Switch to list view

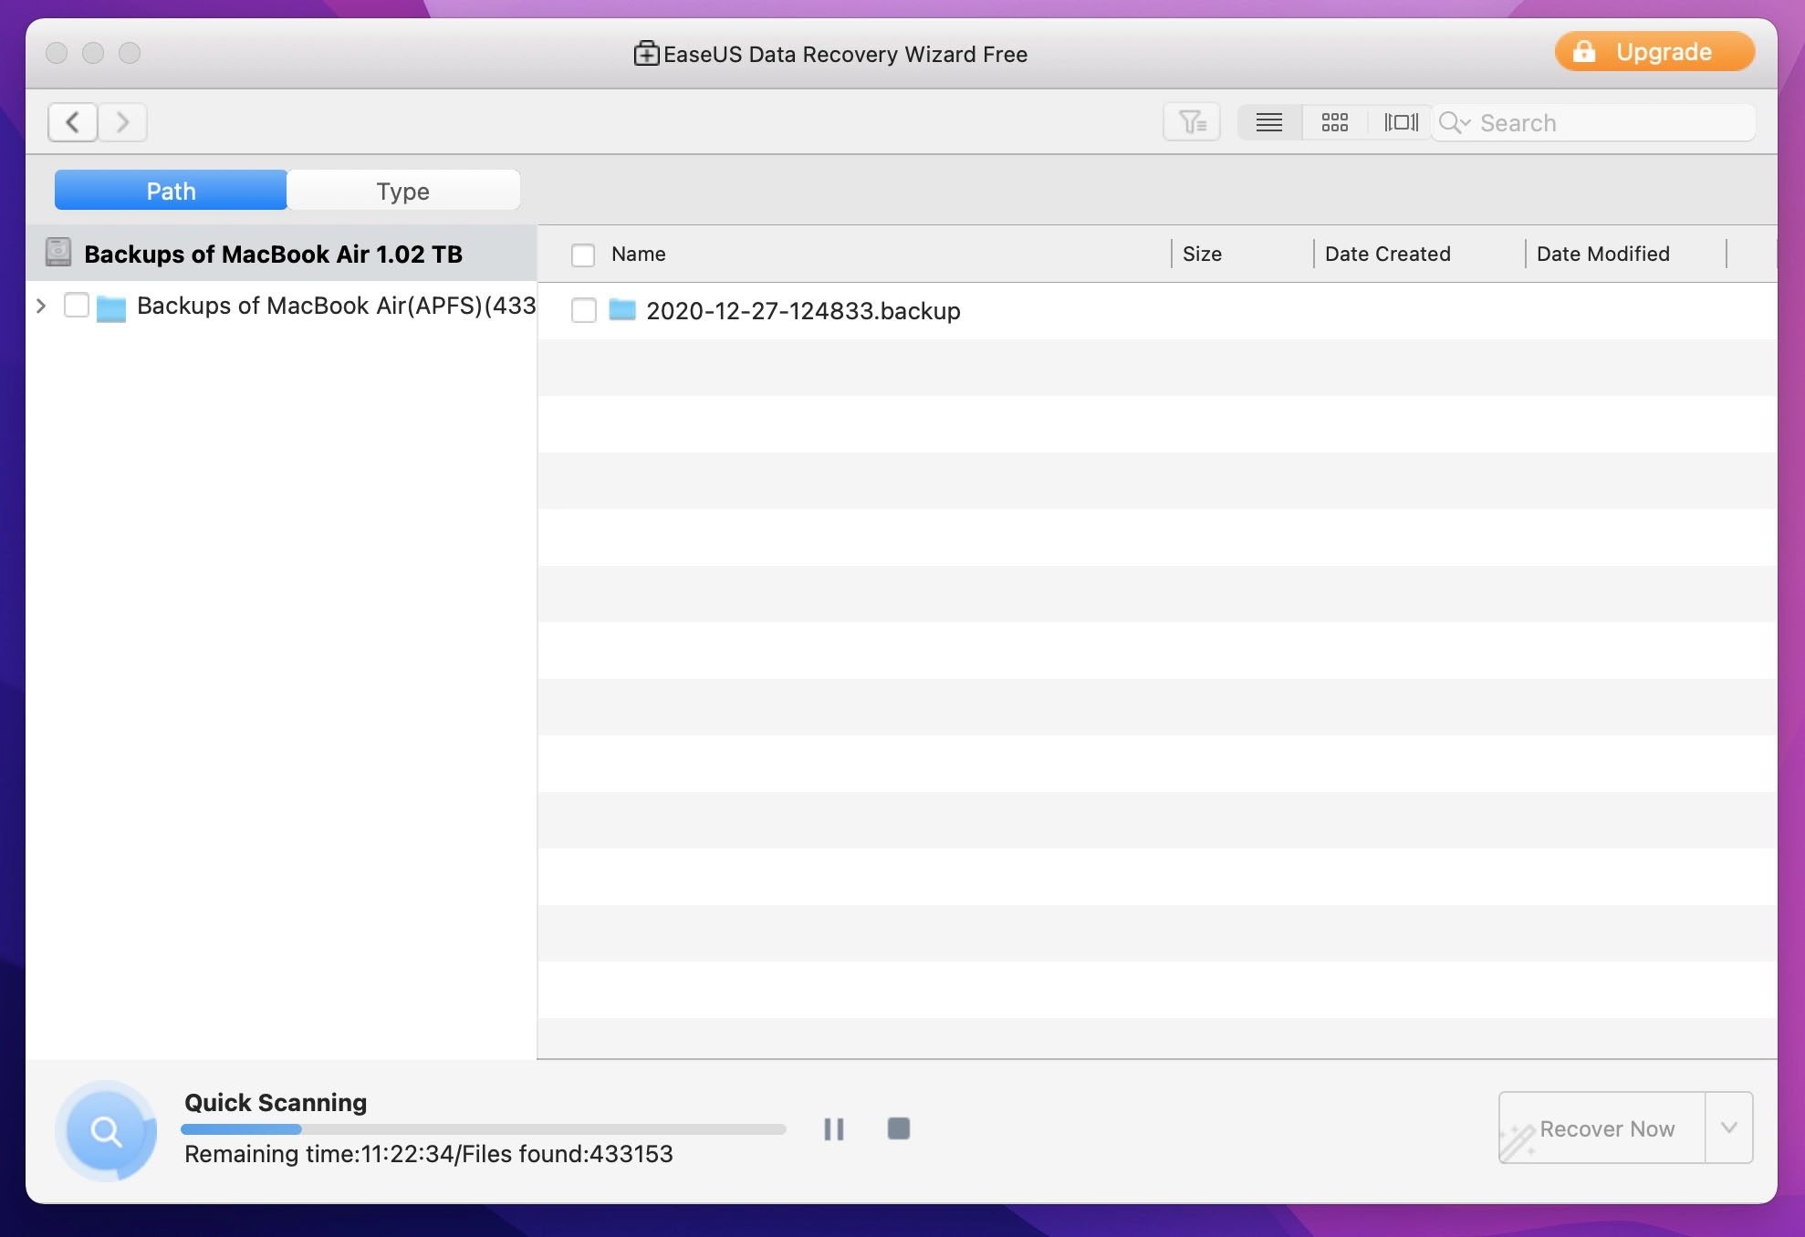[x=1269, y=122]
